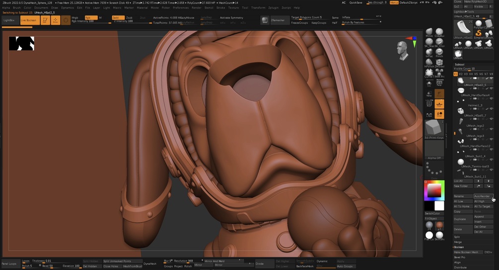Click the AutoReorder button
The height and width of the screenshot is (270, 499).
(483, 196)
